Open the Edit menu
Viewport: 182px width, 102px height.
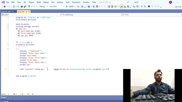point(13,2)
